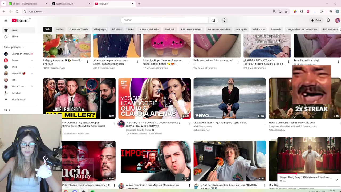The height and width of the screenshot is (192, 341).
Task: Select the Pastelería chip
Action: pyautogui.click(x=276, y=29)
